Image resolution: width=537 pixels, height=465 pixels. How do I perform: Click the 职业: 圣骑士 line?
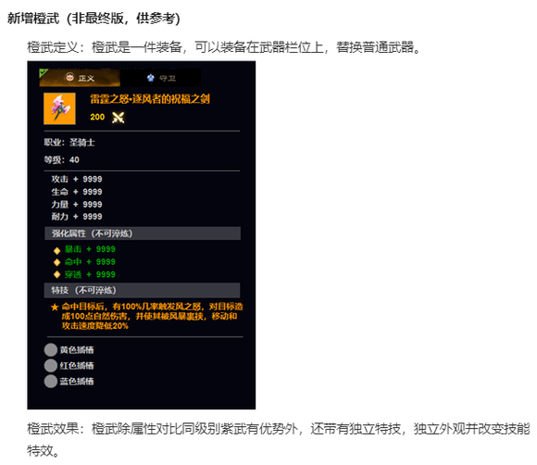point(69,143)
